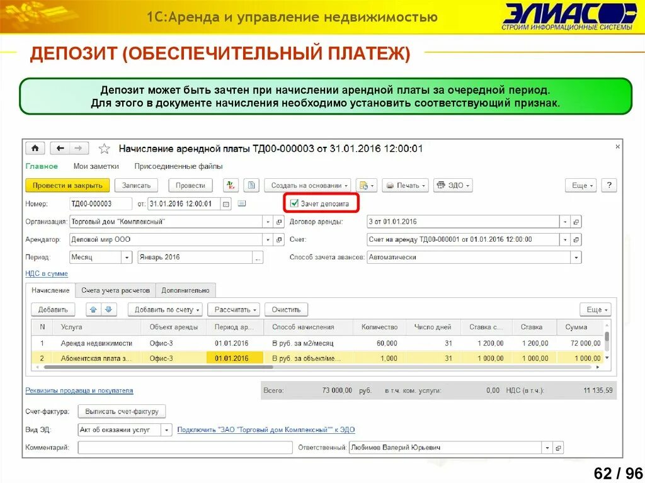Expand the Счет dropdown
This screenshot has width=645, height=483.
tap(565, 239)
